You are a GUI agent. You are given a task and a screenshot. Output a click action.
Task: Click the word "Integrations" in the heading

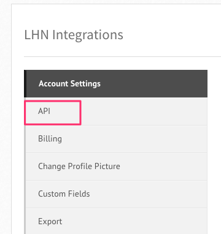coord(88,35)
